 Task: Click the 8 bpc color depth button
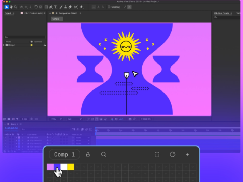(x=24, y=119)
